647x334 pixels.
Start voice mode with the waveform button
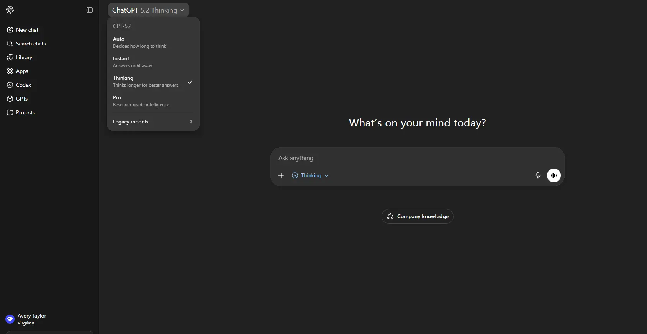(x=554, y=175)
